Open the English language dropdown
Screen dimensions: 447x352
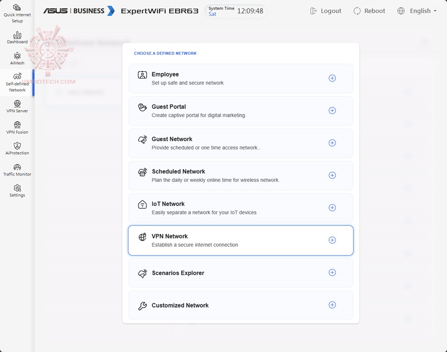tap(417, 11)
